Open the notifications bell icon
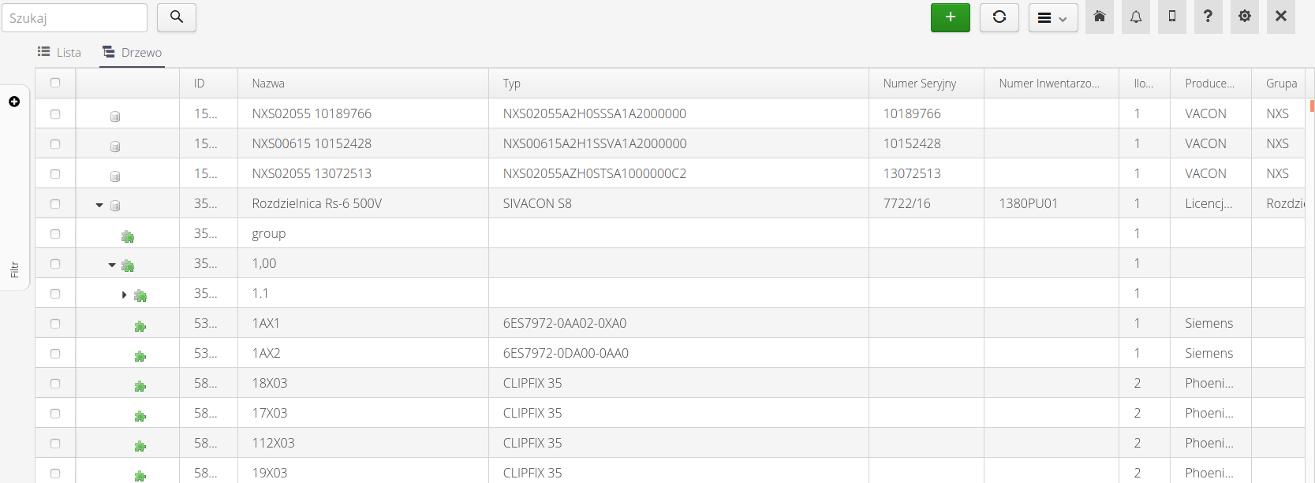The width and height of the screenshot is (1315, 483). [1135, 17]
